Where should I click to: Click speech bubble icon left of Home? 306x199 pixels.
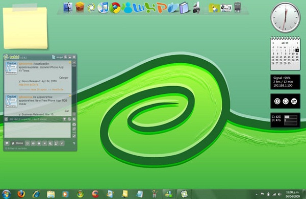(x=7, y=143)
